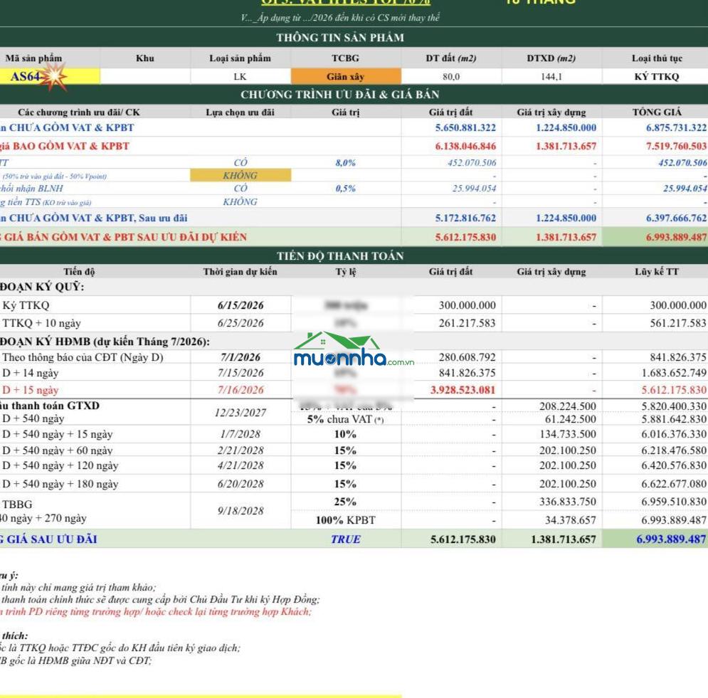Image resolution: width=708 pixels, height=698 pixels.
Task: Click the 'Tỷ lệ' column header
Action: coord(345,271)
